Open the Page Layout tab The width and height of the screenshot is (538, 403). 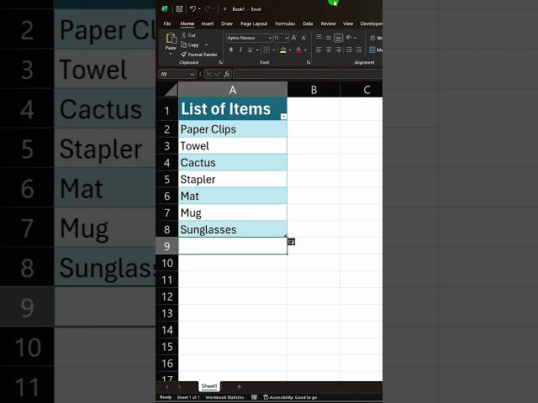point(254,24)
